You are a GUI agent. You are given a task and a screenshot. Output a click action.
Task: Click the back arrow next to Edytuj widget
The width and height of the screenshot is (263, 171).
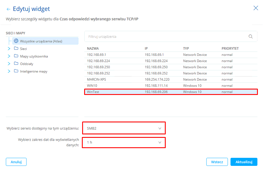coord(8,9)
